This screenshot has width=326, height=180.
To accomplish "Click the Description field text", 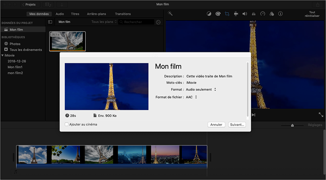I will 209,76.
